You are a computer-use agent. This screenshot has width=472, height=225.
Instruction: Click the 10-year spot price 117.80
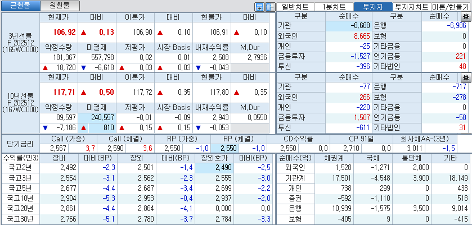click(219, 92)
